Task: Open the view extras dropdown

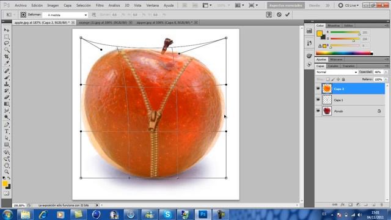Action: (x=207, y=5)
